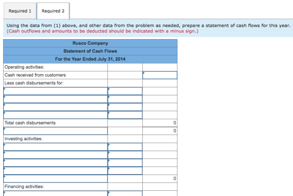293x196 pixels.
Task: Open second label dropdown under Less cash disbursements
Action: click(x=55, y=99)
